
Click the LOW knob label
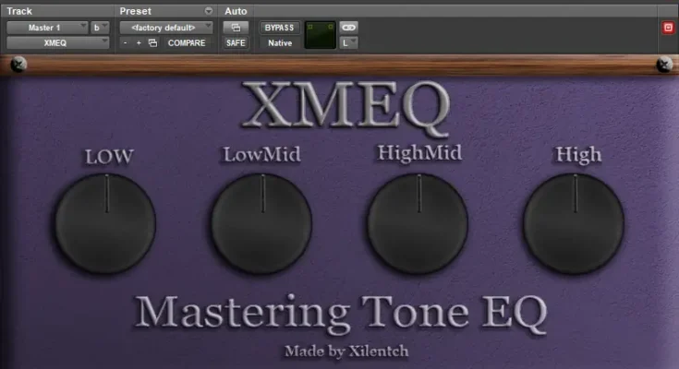click(x=109, y=157)
